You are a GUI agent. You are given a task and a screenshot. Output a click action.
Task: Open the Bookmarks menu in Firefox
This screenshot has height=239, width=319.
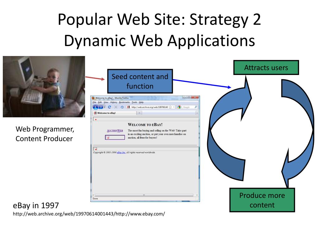124,102
